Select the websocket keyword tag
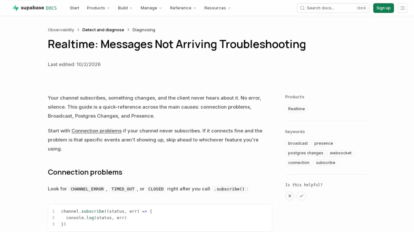Image resolution: width=414 pixels, height=232 pixels. [x=341, y=153]
